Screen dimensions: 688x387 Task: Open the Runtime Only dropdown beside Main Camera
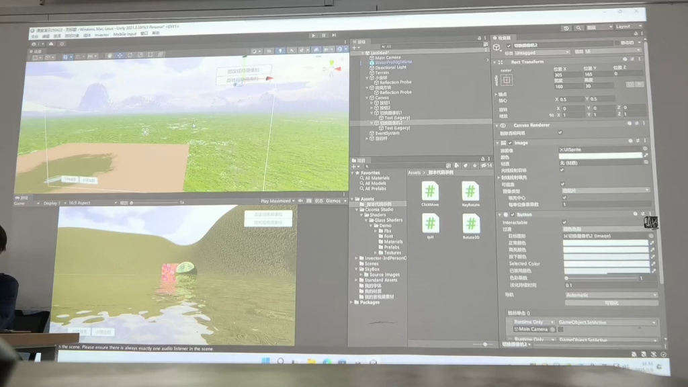click(534, 322)
